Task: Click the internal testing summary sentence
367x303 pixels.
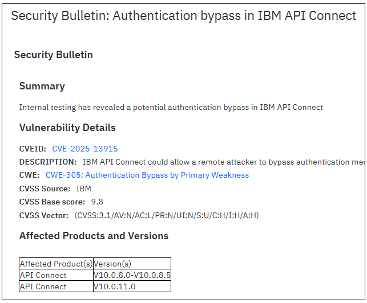Action: coord(171,107)
